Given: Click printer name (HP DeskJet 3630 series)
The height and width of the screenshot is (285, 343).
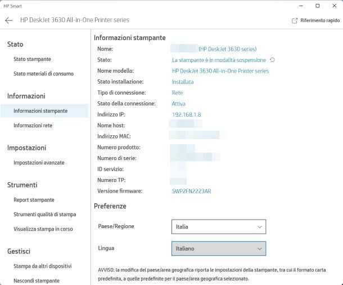Looking at the screenshot, I should click(x=228, y=49).
